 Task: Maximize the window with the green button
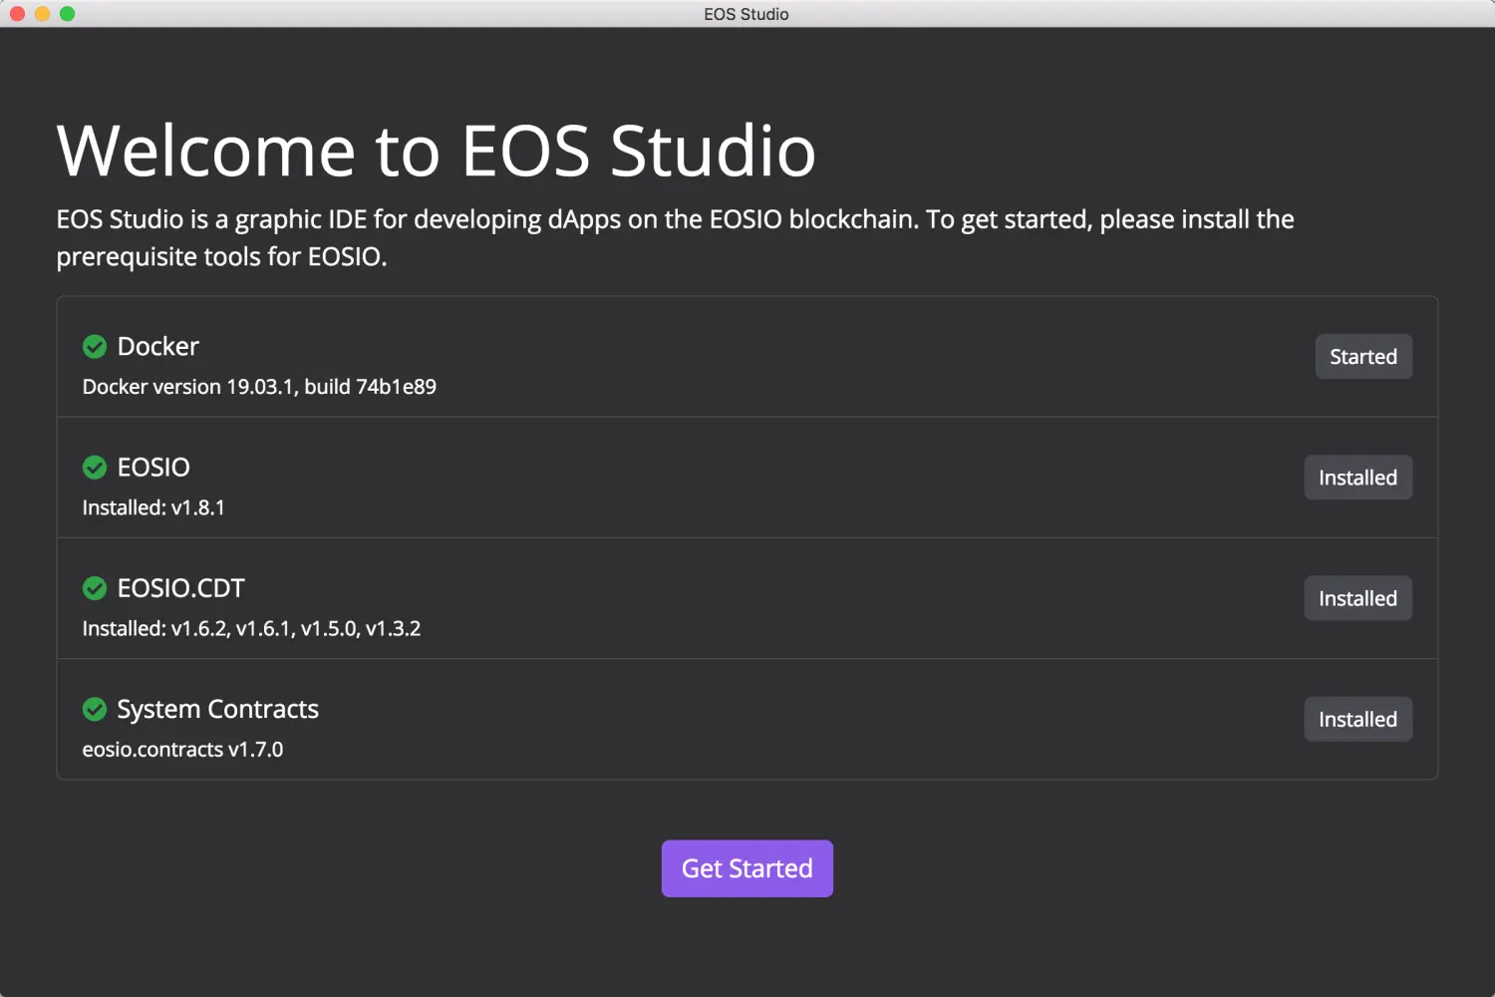[x=67, y=14]
